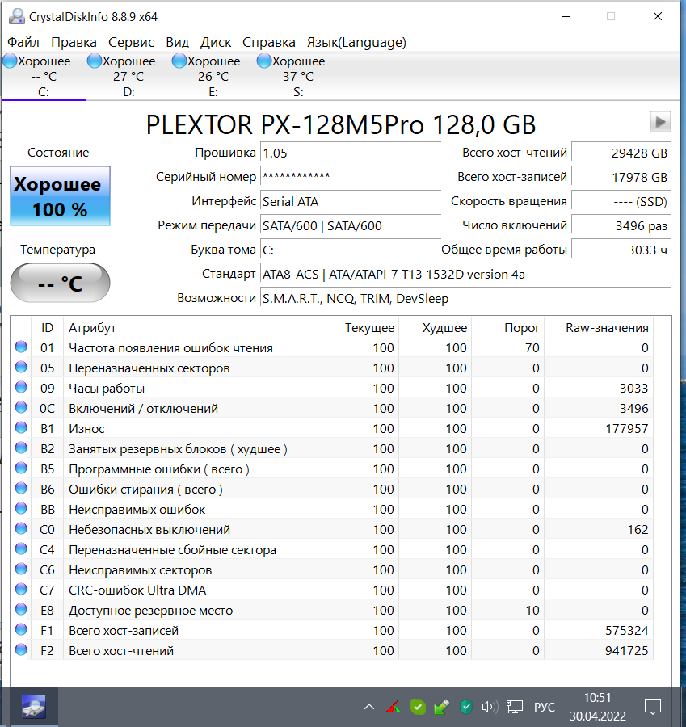Click the CrystalDiskInfo taskbar icon
Screen dimensions: 686x727
34,707
